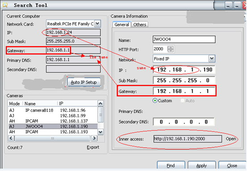
Task: Click the computer Sub Mask field
Action: point(73,41)
